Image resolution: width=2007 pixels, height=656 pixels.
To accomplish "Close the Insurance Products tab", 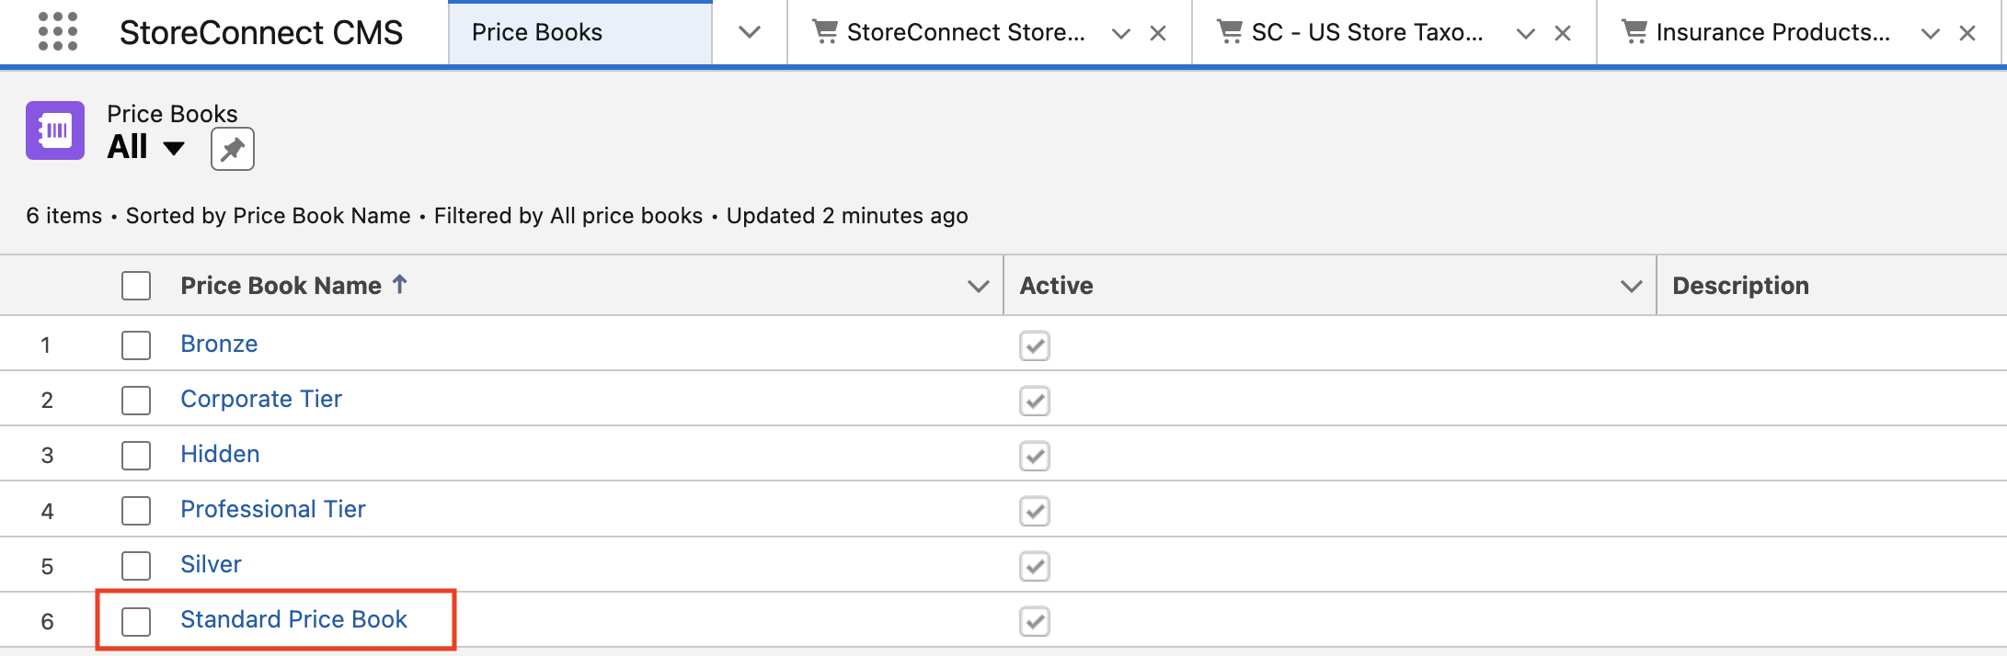I will (1967, 33).
